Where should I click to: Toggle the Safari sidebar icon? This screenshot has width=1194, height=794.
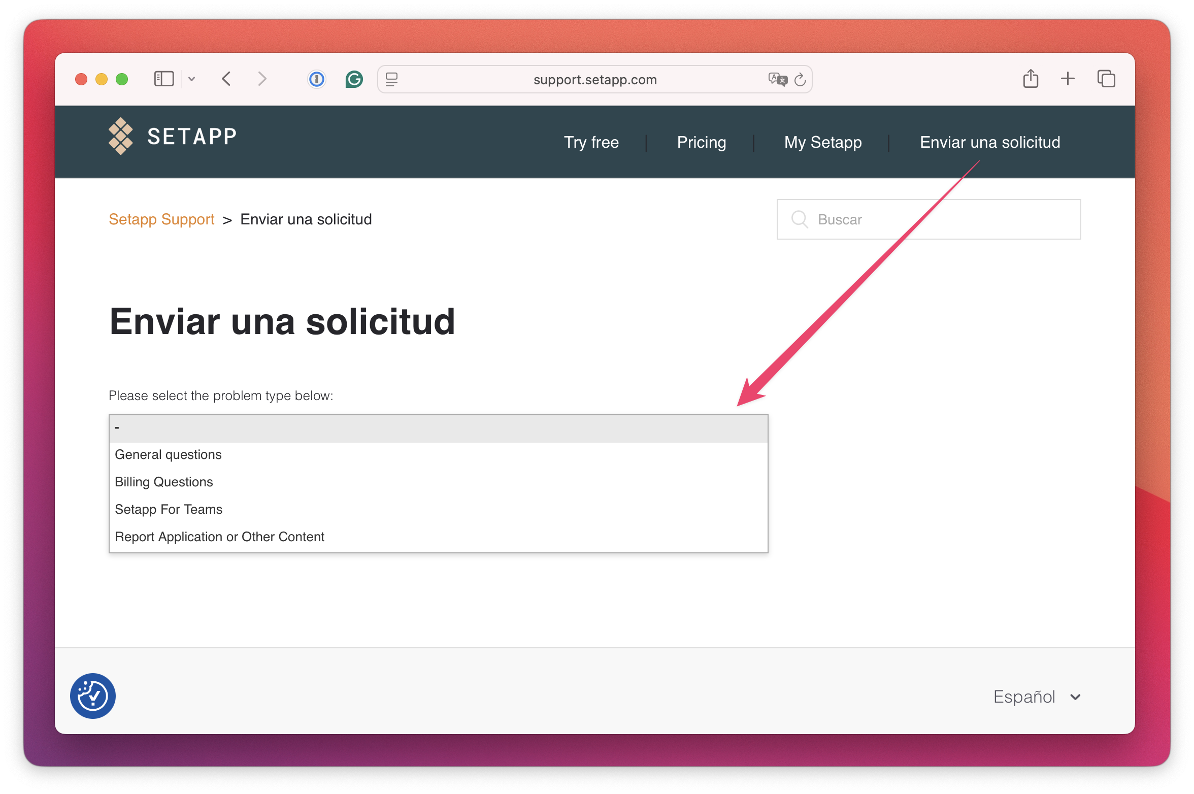click(x=164, y=79)
